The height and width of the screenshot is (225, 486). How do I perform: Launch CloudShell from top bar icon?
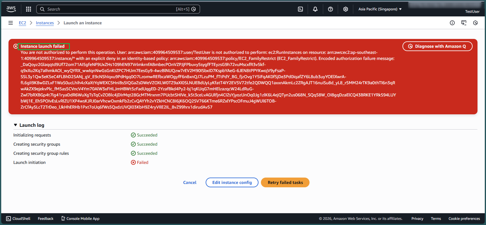[x=300, y=9]
